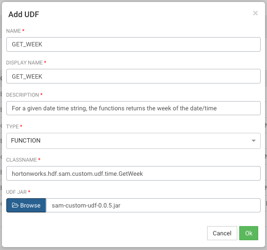Viewport: 267px width, 250px height.
Task: Select the FUNCTION value in Type field
Action: tap(26, 141)
